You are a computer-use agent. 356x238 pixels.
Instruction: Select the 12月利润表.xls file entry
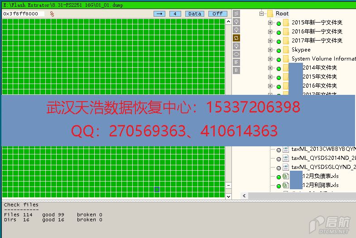click(321, 185)
